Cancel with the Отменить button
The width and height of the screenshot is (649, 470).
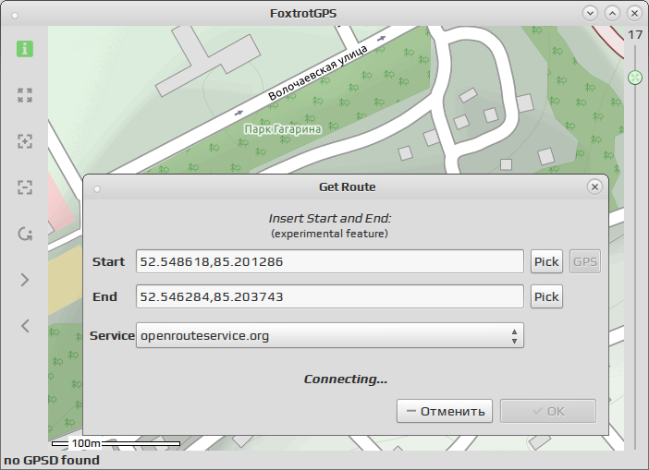point(445,411)
